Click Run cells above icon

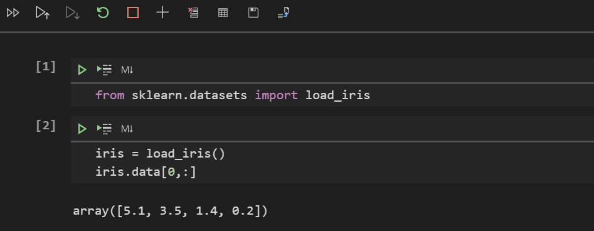[x=43, y=13]
